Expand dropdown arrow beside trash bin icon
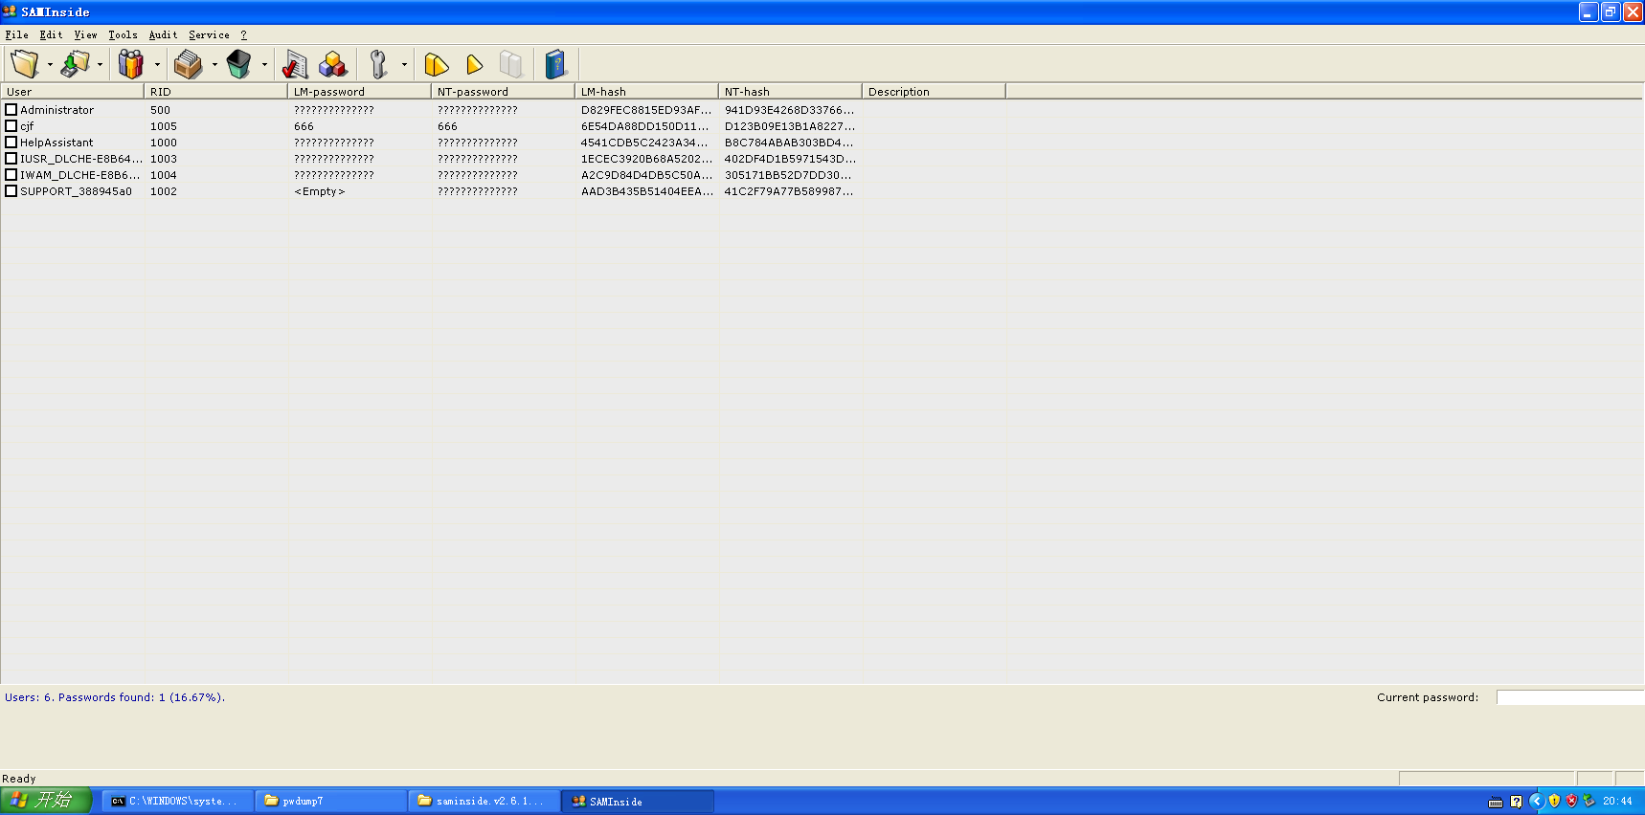The image size is (1645, 815). coord(264,65)
